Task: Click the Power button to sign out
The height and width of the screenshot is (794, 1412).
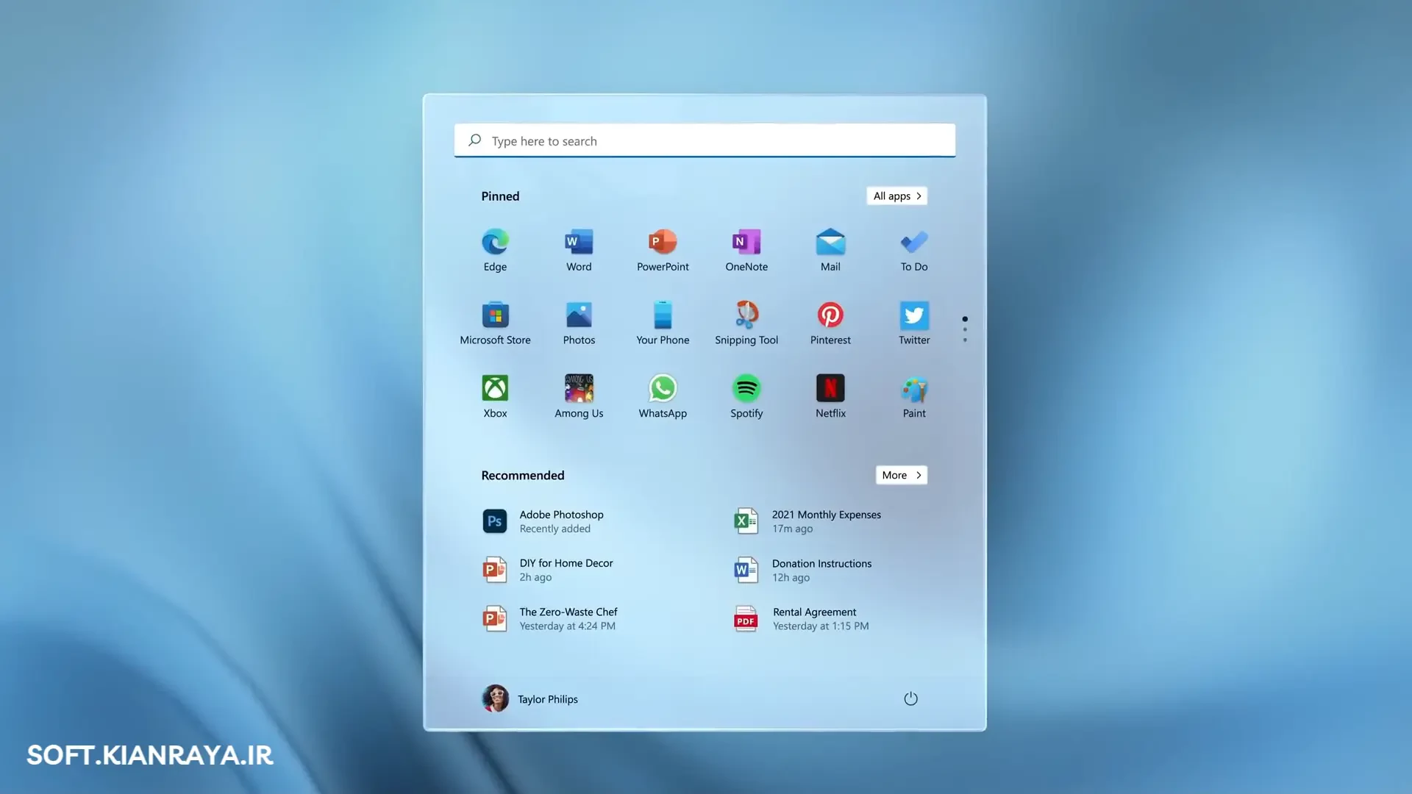Action: [x=910, y=699]
